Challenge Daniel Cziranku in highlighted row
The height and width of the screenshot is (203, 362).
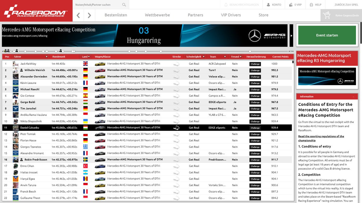[x=255, y=128]
